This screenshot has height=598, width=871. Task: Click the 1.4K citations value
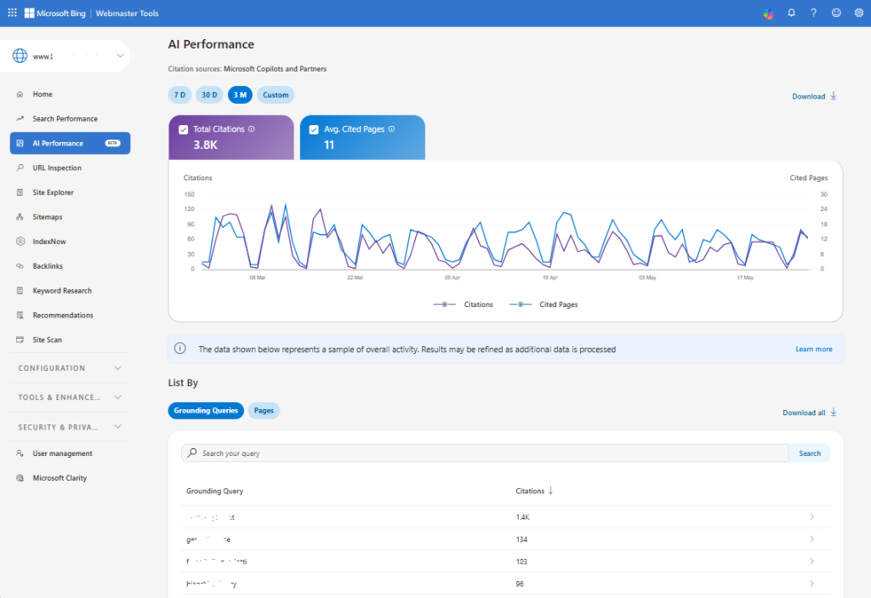523,517
